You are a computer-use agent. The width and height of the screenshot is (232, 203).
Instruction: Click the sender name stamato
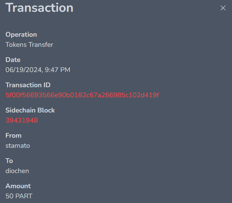18,146
